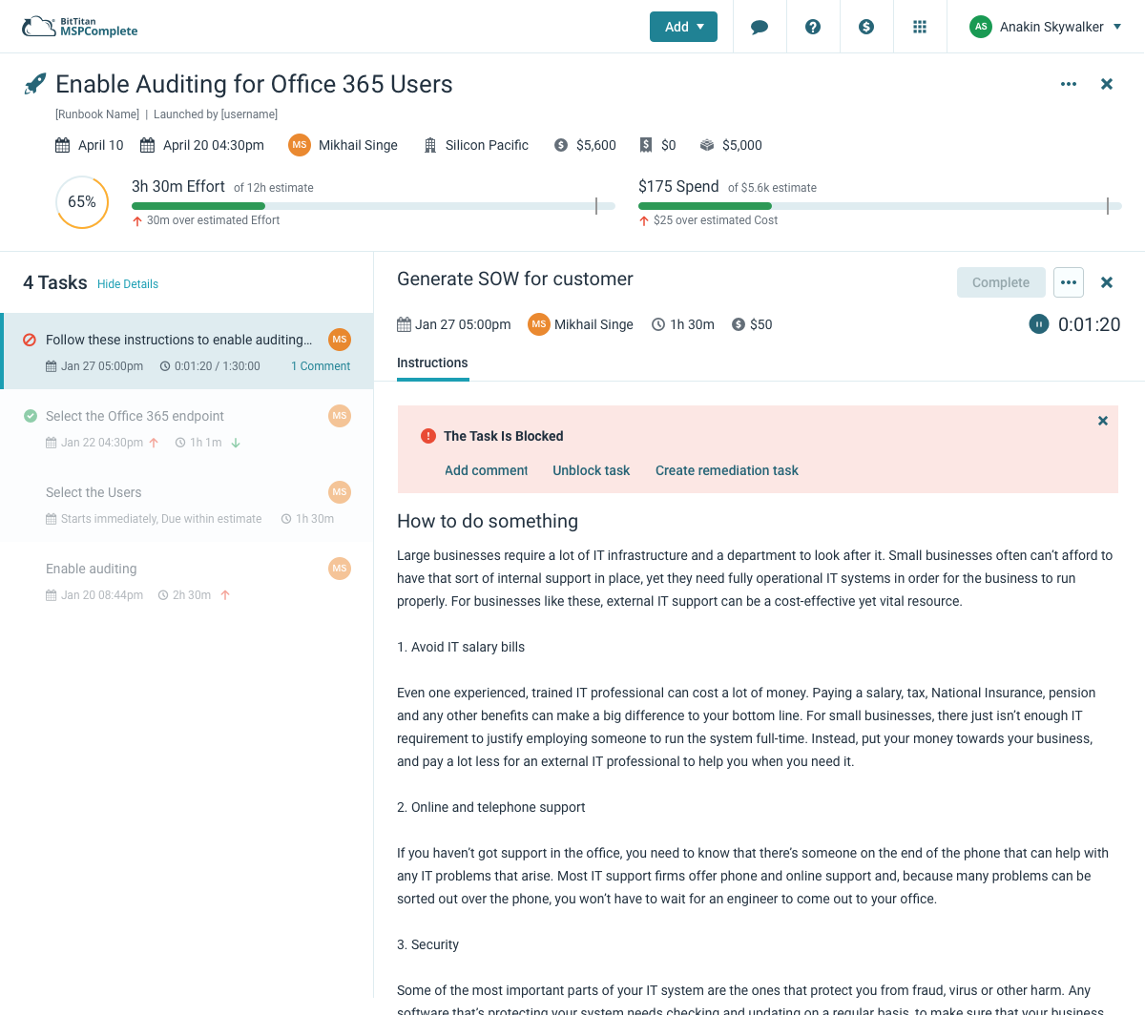Click the Silicon Pacific building icon
The image size is (1145, 1015).
pos(430,145)
